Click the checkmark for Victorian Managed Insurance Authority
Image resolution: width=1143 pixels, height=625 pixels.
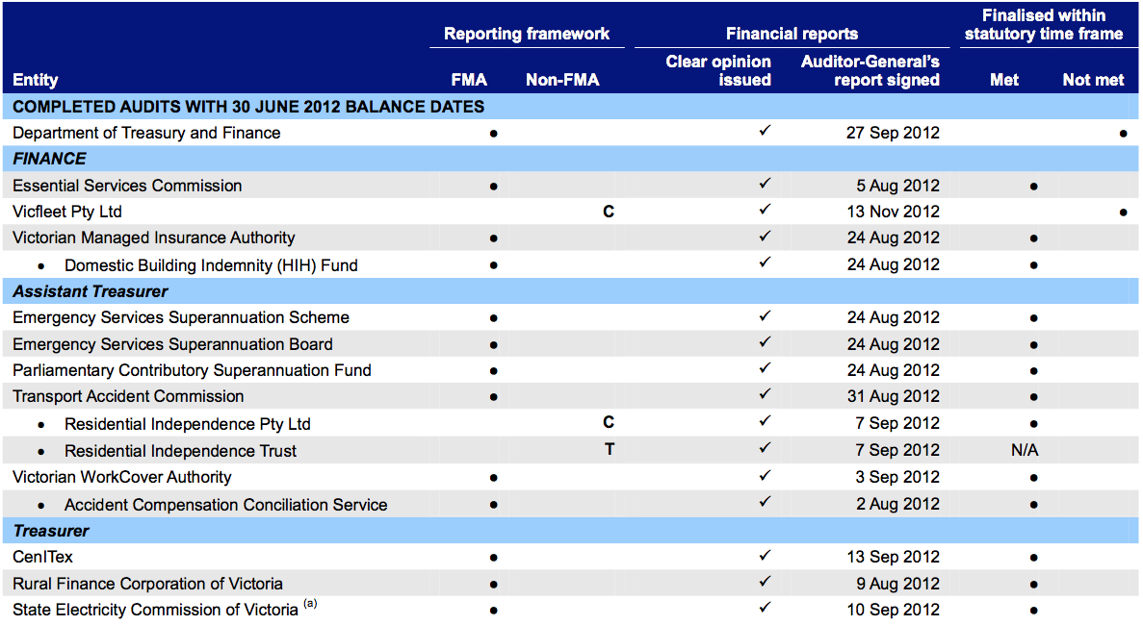point(765,236)
